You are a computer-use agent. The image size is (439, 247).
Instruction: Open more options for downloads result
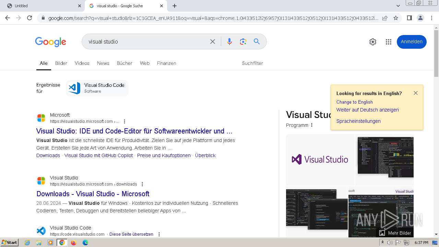(142, 184)
